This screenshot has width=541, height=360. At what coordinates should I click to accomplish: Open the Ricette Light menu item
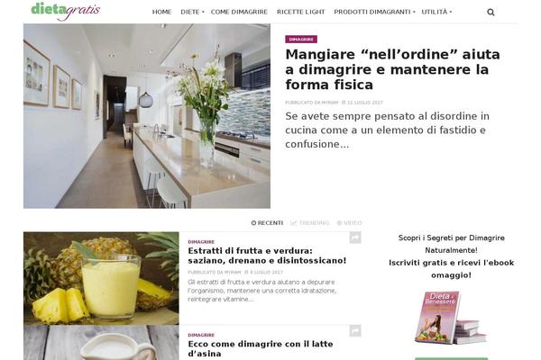301,12
